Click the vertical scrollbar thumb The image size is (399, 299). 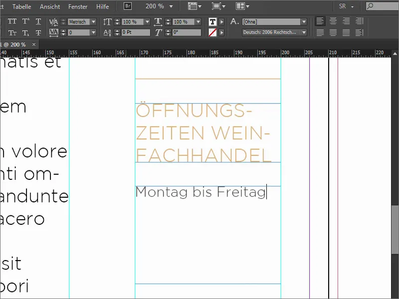tap(395, 229)
